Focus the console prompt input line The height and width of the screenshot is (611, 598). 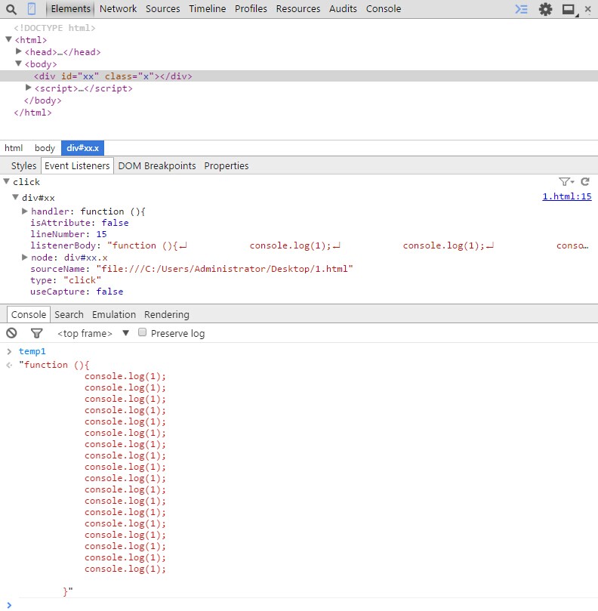[308, 605]
